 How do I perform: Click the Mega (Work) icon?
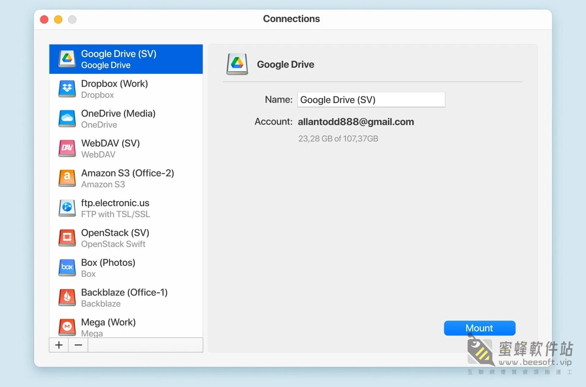[67, 327]
